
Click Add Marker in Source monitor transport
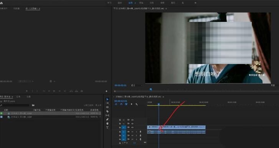[27, 91]
